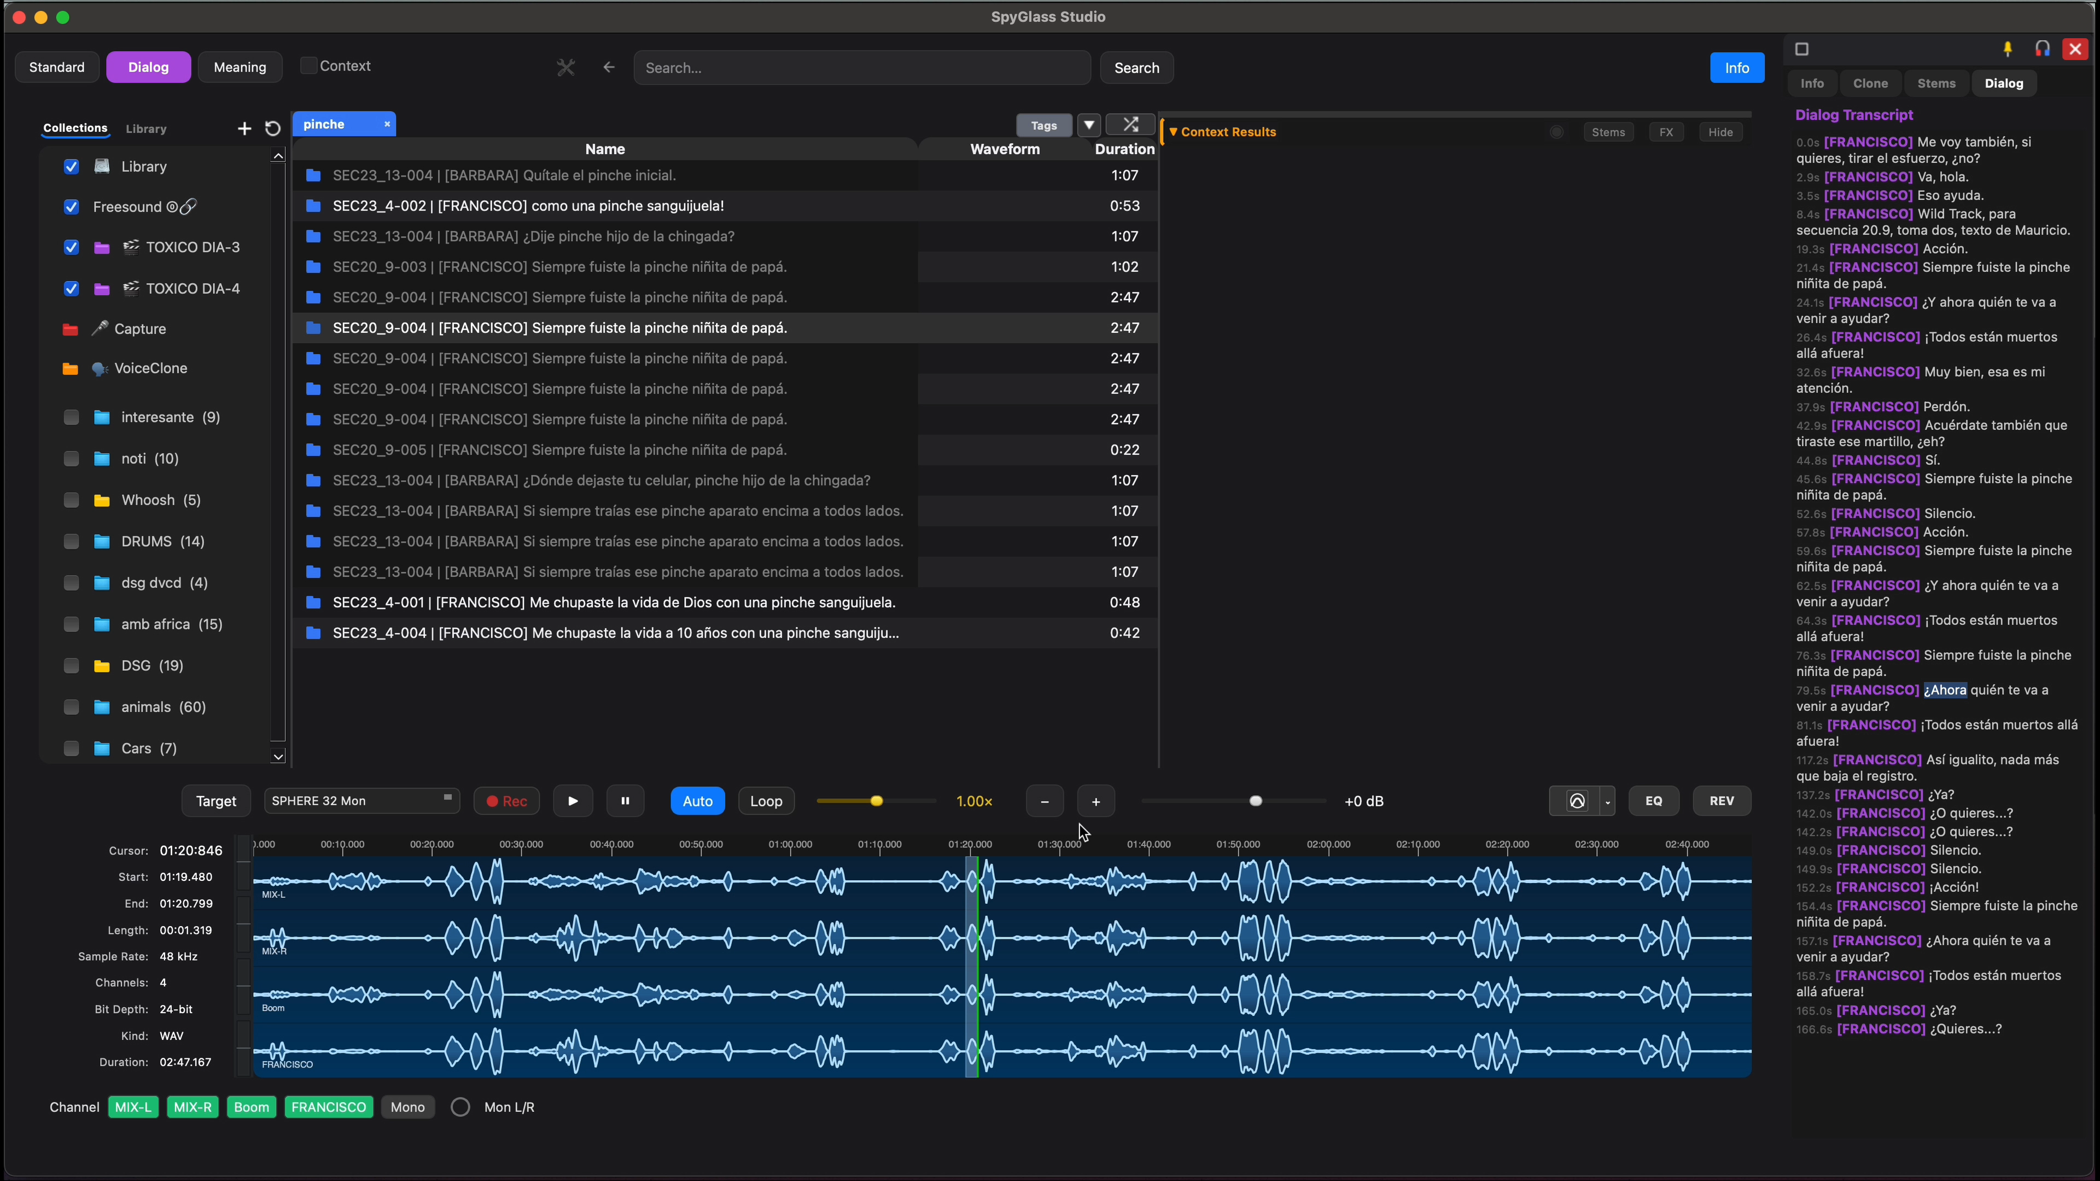This screenshot has height=1181, width=2100.
Task: Uncheck the Library checkbox
Action: tap(72, 166)
